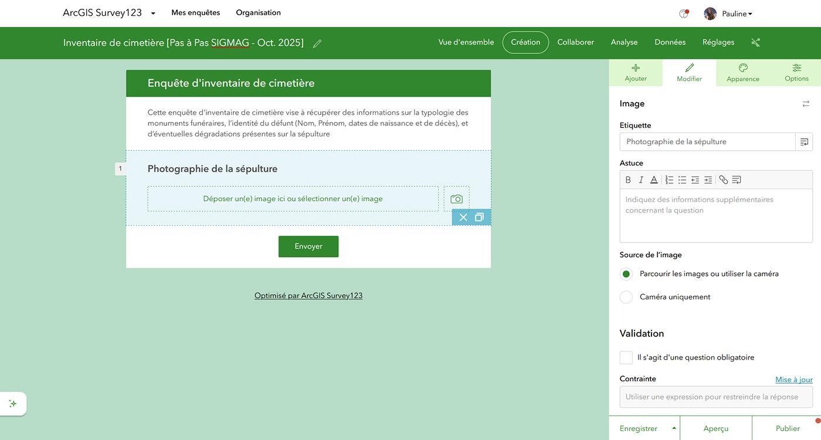Click the Etiquette label input field
Screen dimensions: 821x440
point(707,142)
